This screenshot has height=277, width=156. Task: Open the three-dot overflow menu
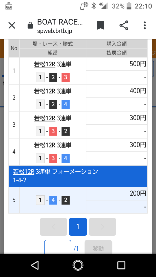(145, 25)
